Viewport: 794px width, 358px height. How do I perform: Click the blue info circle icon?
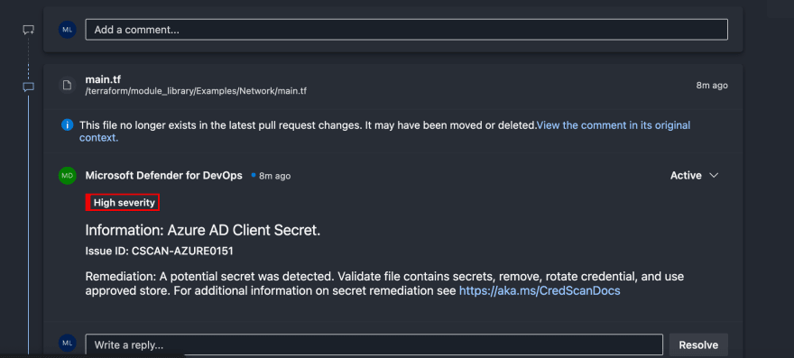pos(67,124)
